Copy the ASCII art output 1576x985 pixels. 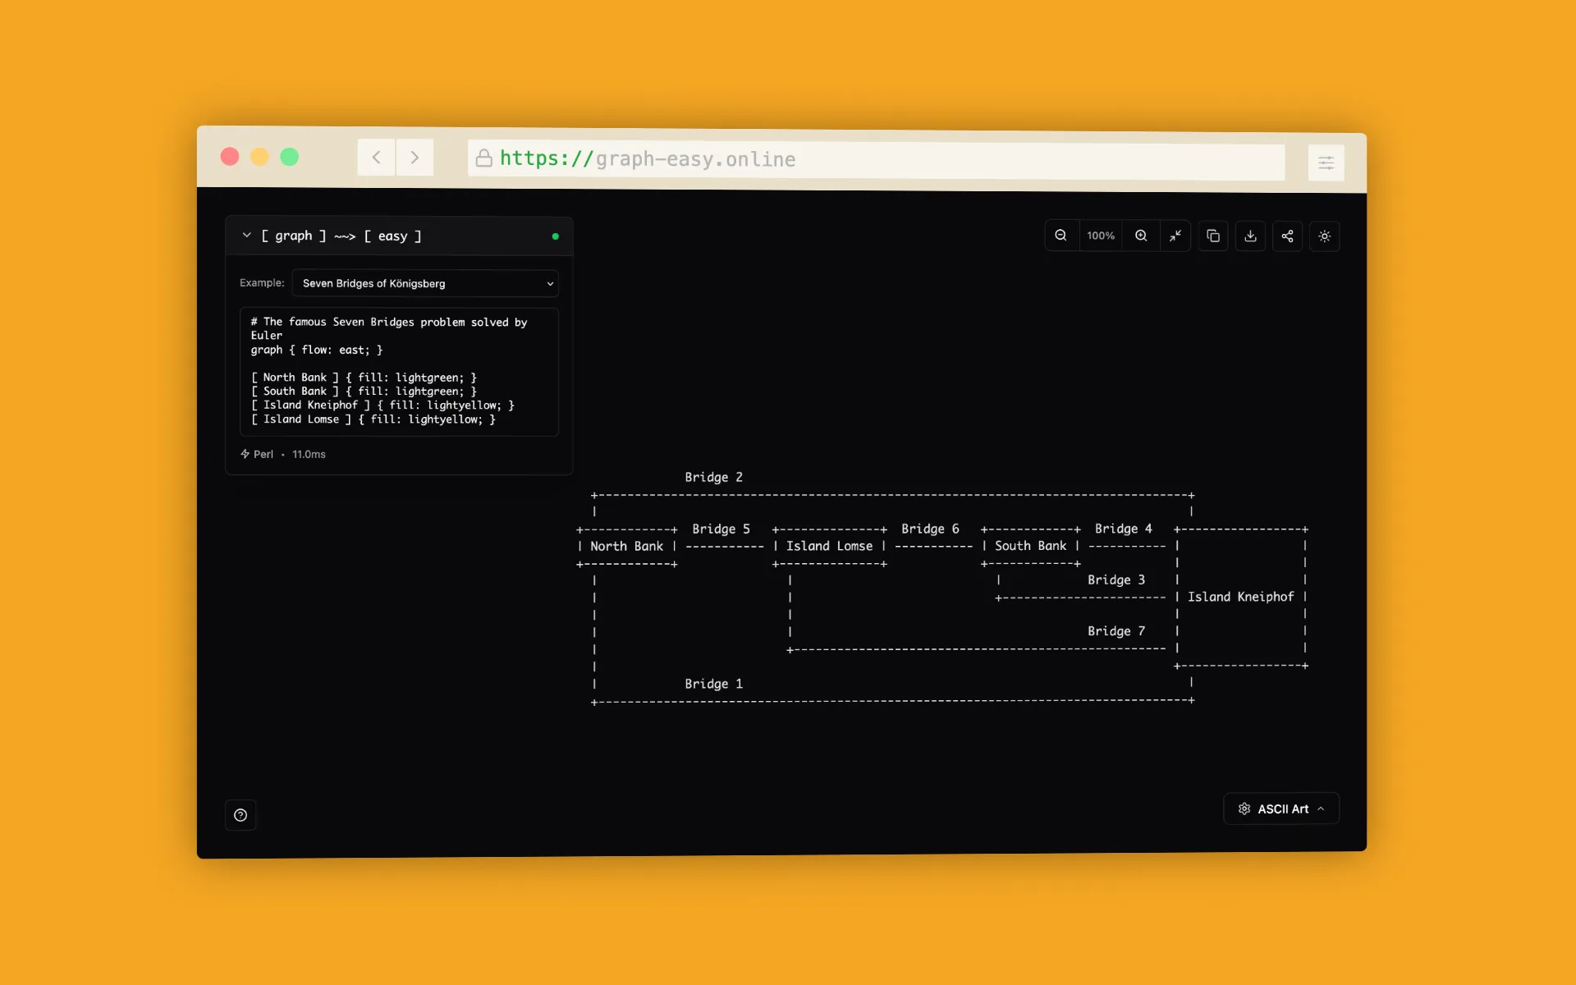(1213, 236)
